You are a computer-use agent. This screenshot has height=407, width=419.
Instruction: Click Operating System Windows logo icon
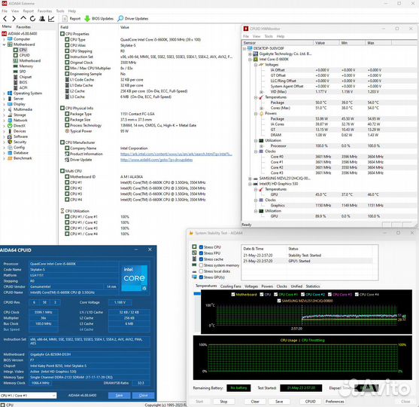[x=10, y=93]
